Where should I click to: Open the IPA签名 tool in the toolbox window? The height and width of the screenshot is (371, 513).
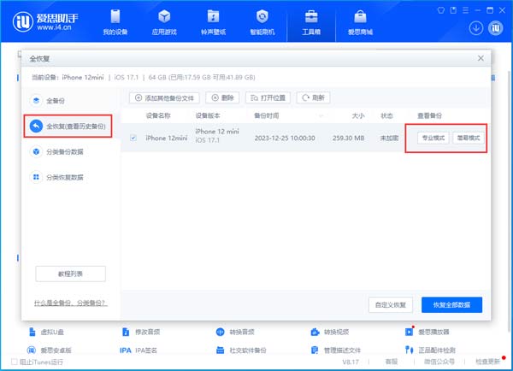pos(139,350)
